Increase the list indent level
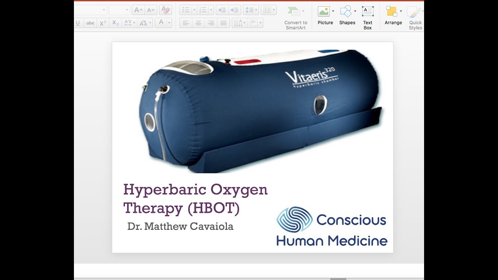The image size is (498, 280). point(234,10)
